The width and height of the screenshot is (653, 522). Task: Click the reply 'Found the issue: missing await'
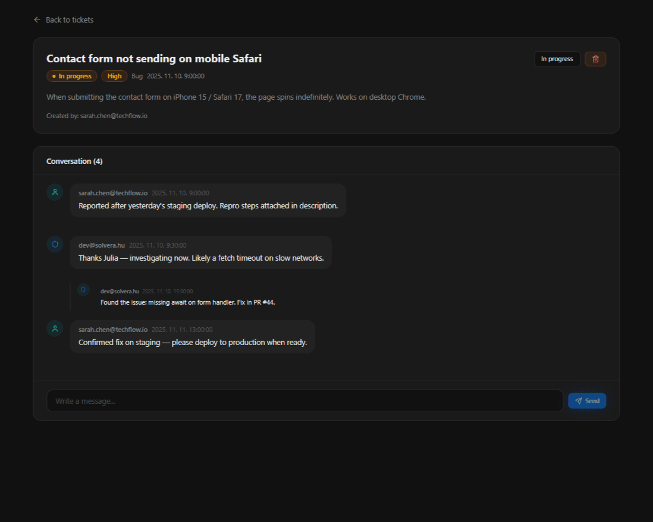point(188,302)
